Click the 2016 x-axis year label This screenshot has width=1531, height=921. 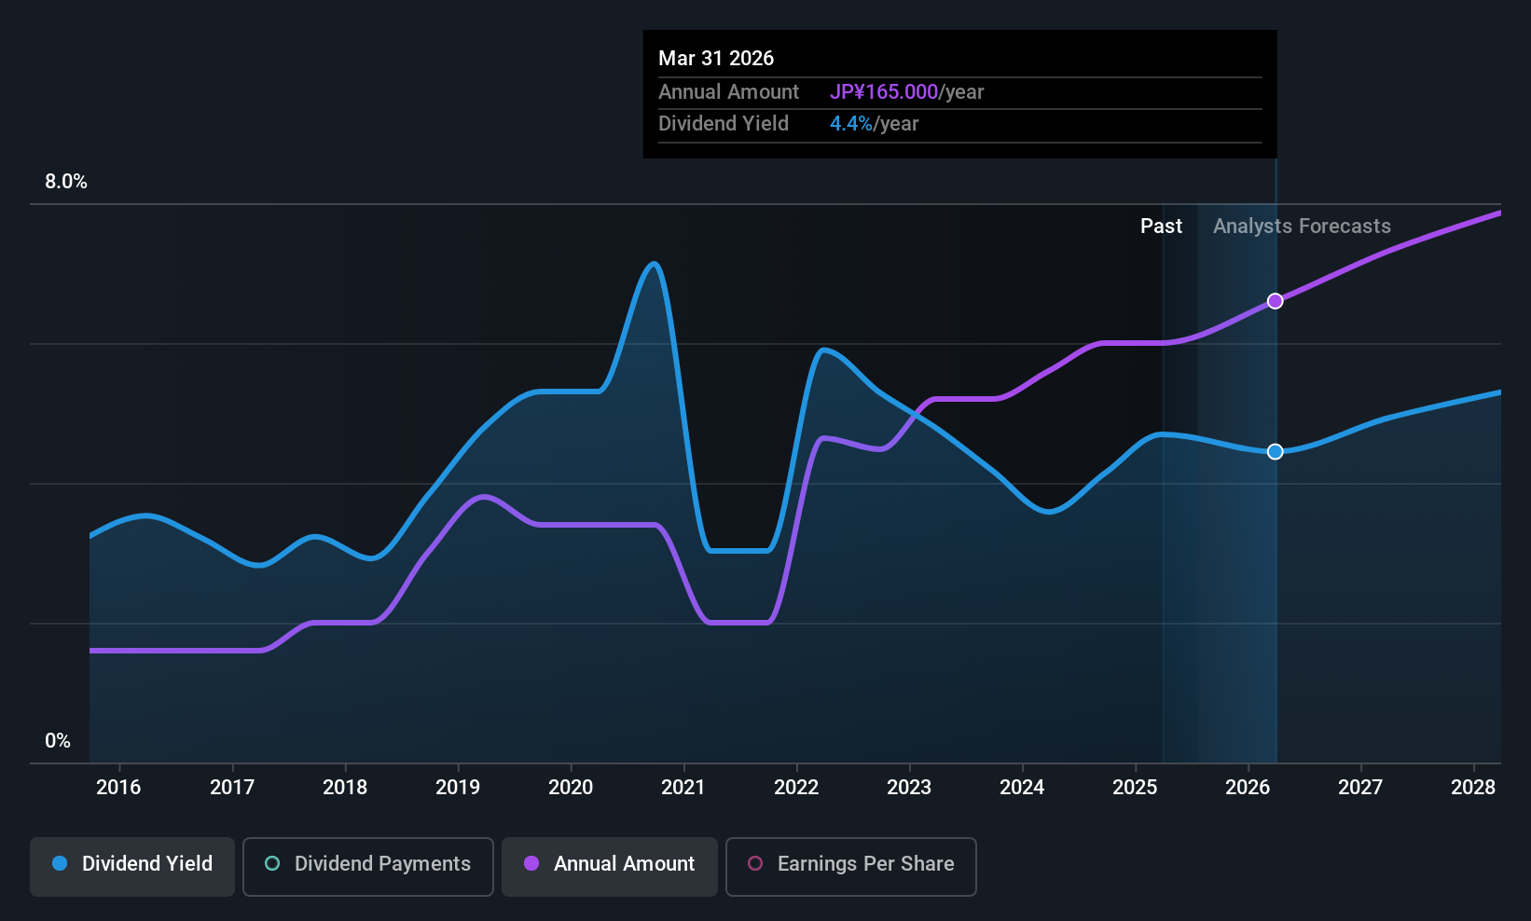click(118, 787)
